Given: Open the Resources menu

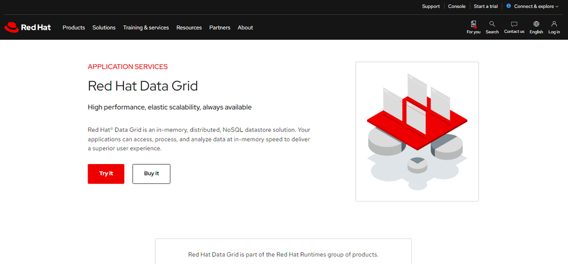Looking at the screenshot, I should click(189, 27).
